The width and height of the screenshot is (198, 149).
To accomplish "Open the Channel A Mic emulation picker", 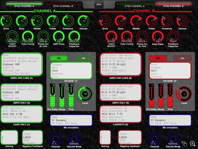I will (71, 120).
